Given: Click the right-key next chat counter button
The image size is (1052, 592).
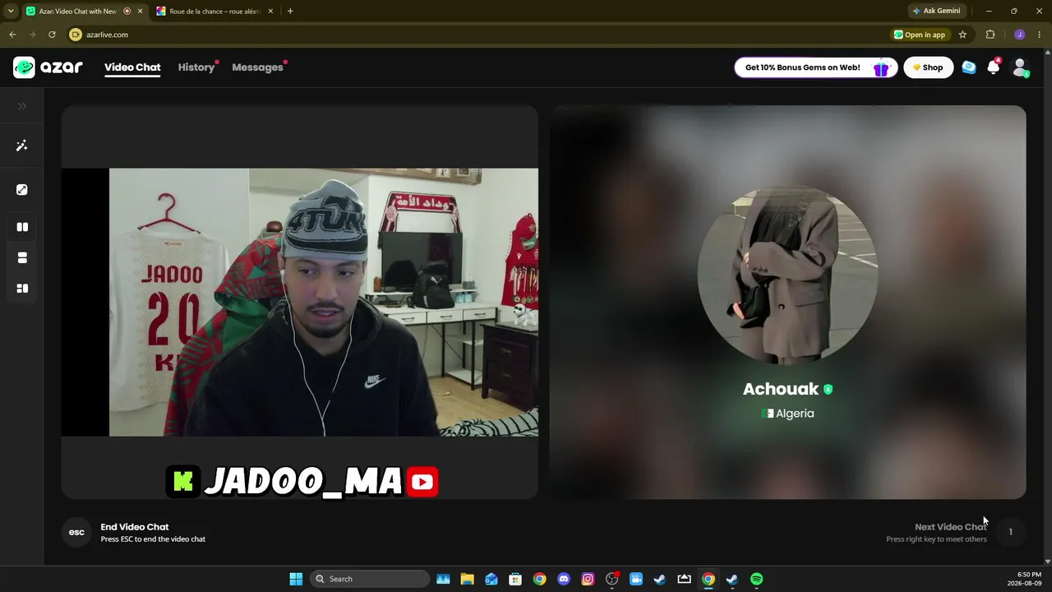Looking at the screenshot, I should click(x=1011, y=532).
